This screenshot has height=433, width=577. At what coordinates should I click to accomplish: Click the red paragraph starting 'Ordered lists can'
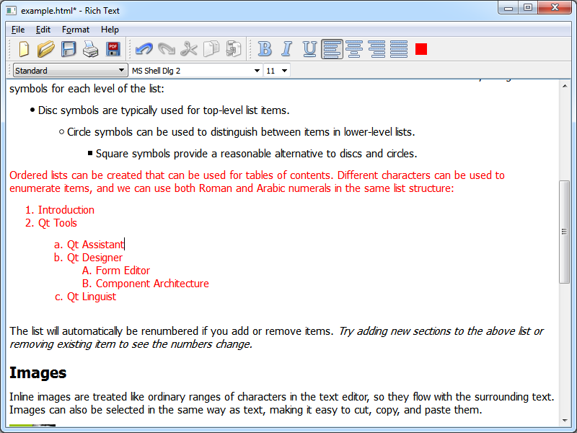257,182
